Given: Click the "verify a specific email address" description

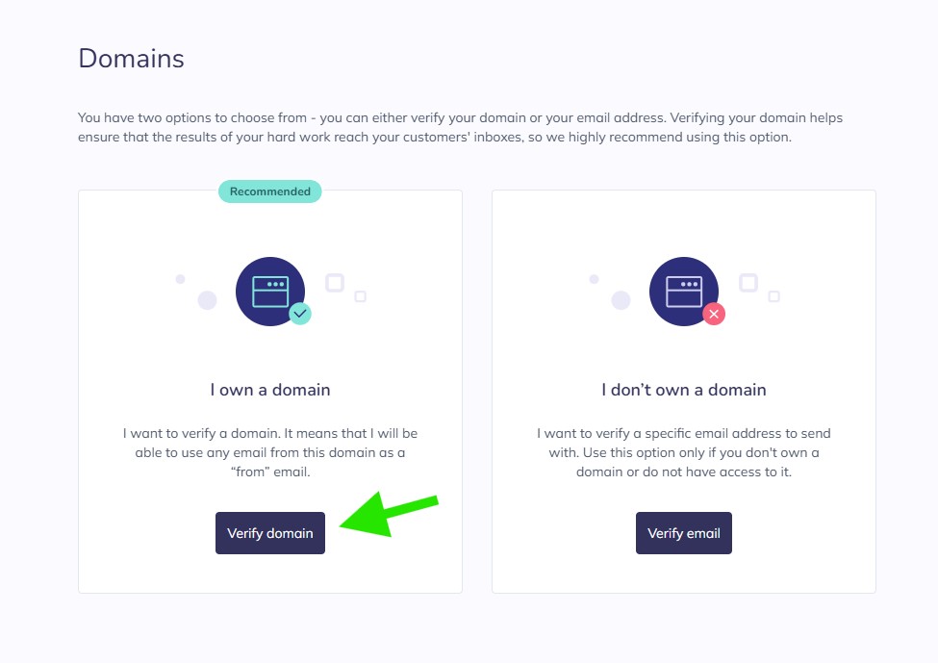Looking at the screenshot, I should click(684, 452).
